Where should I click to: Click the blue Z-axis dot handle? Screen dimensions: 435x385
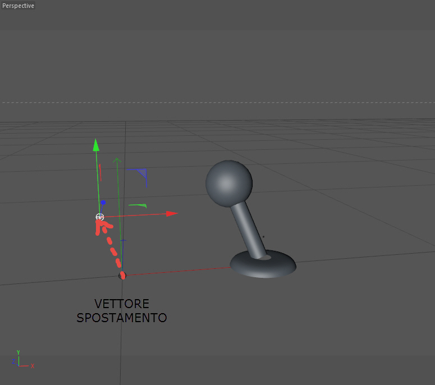pyautogui.click(x=103, y=203)
